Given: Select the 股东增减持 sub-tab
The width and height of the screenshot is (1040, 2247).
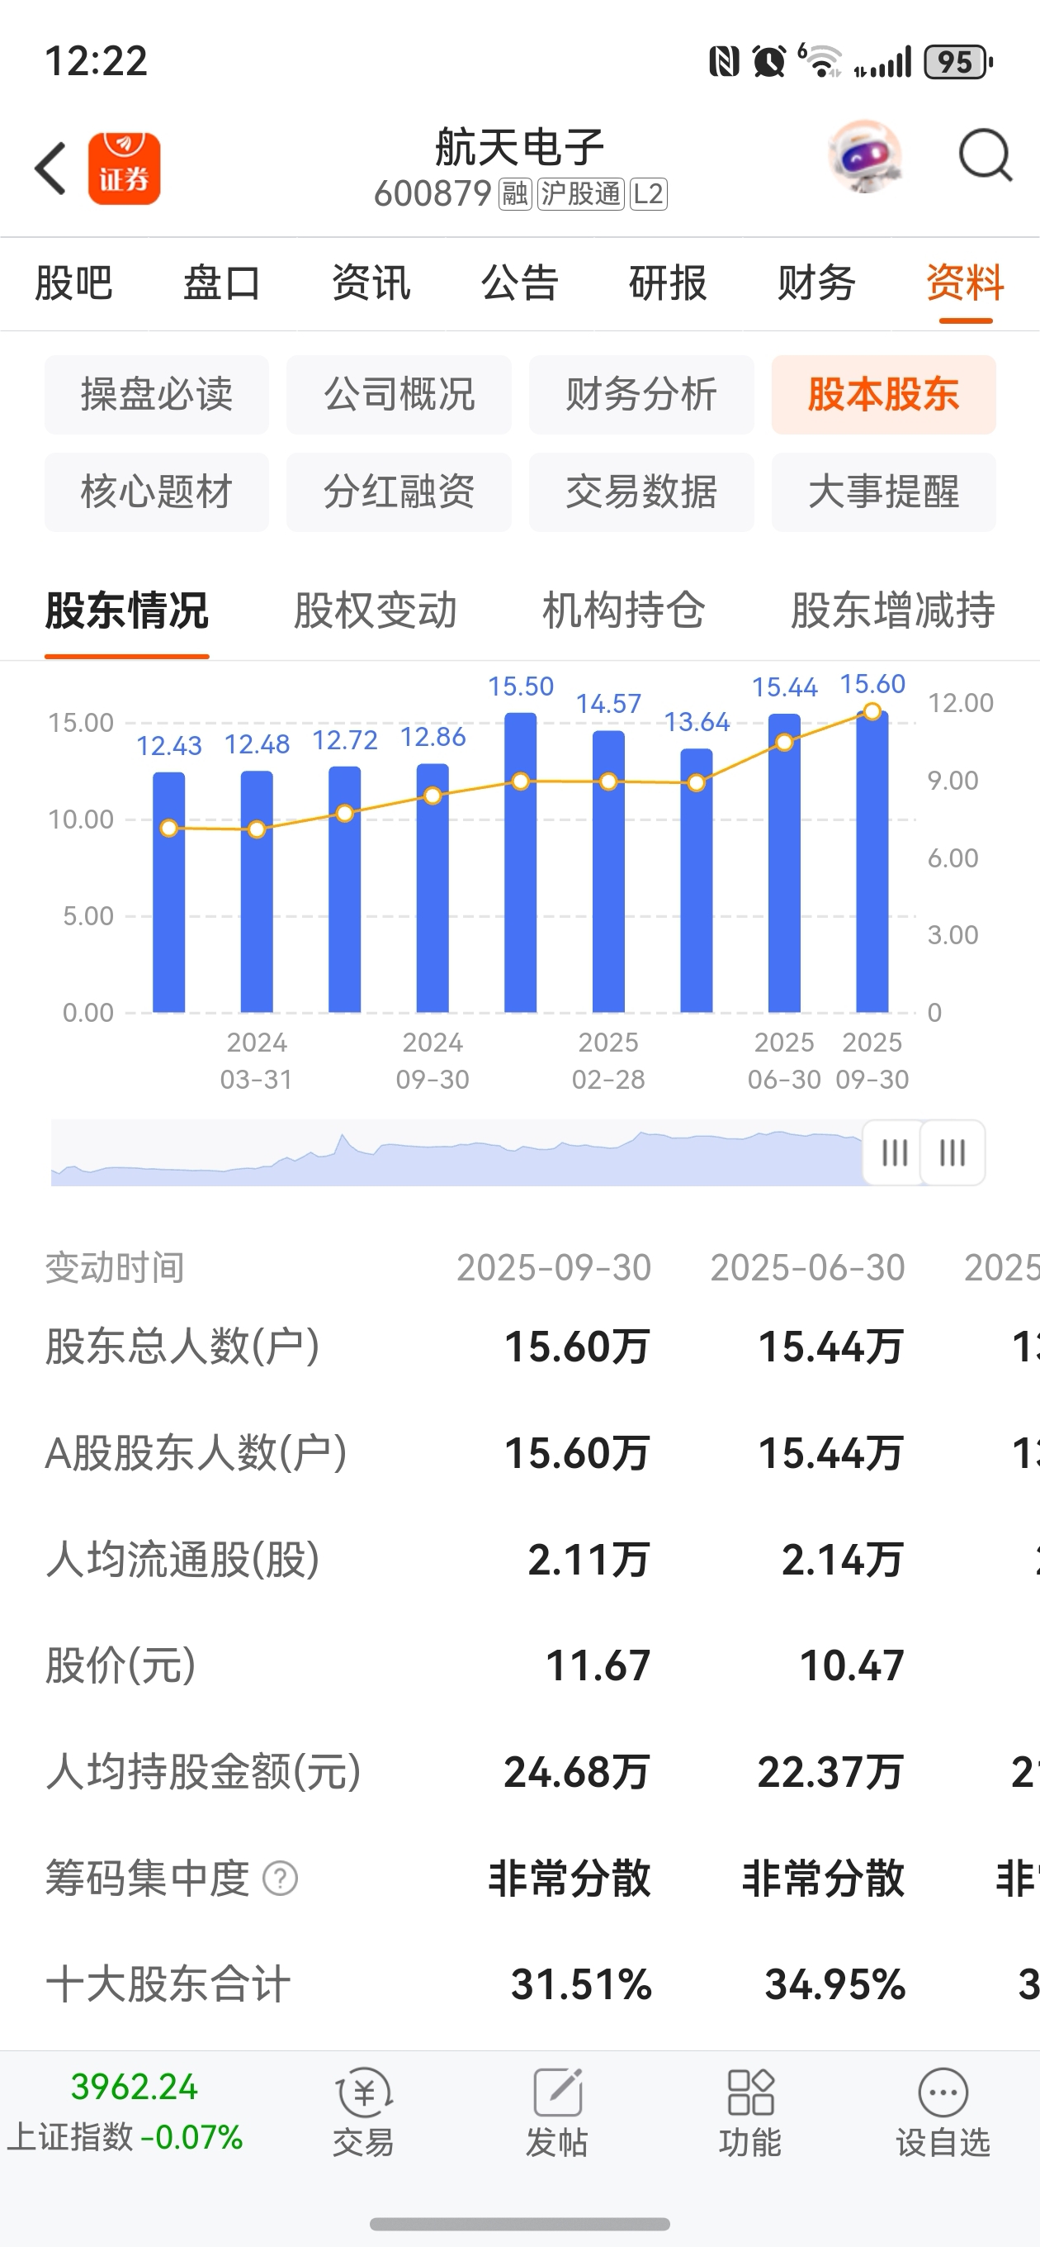Looking at the screenshot, I should pyautogui.click(x=894, y=610).
